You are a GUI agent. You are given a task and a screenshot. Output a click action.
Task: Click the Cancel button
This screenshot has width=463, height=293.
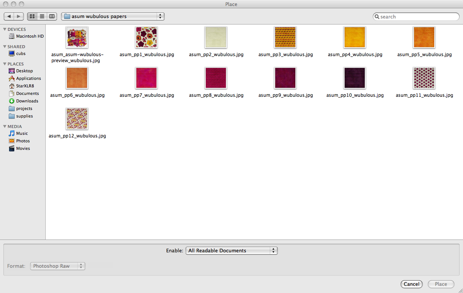[411, 284]
